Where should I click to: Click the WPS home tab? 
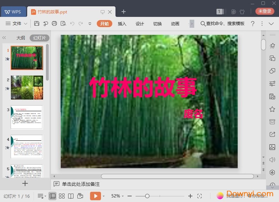13,12
